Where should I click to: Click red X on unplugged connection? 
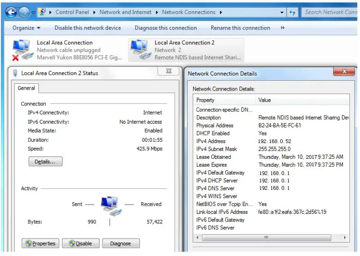pos(15,58)
